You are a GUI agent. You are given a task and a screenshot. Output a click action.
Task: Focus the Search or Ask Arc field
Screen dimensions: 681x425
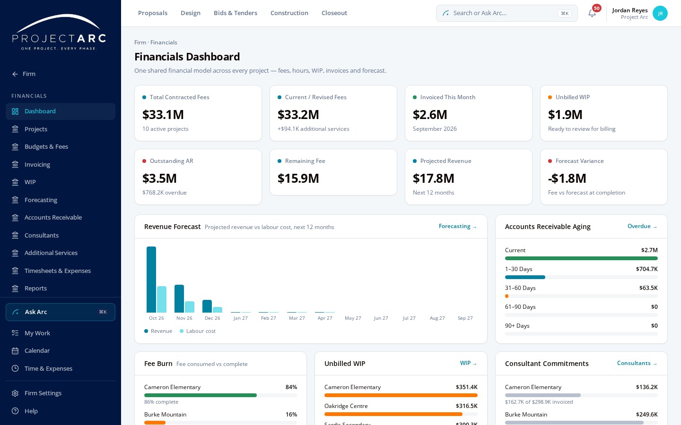point(507,13)
